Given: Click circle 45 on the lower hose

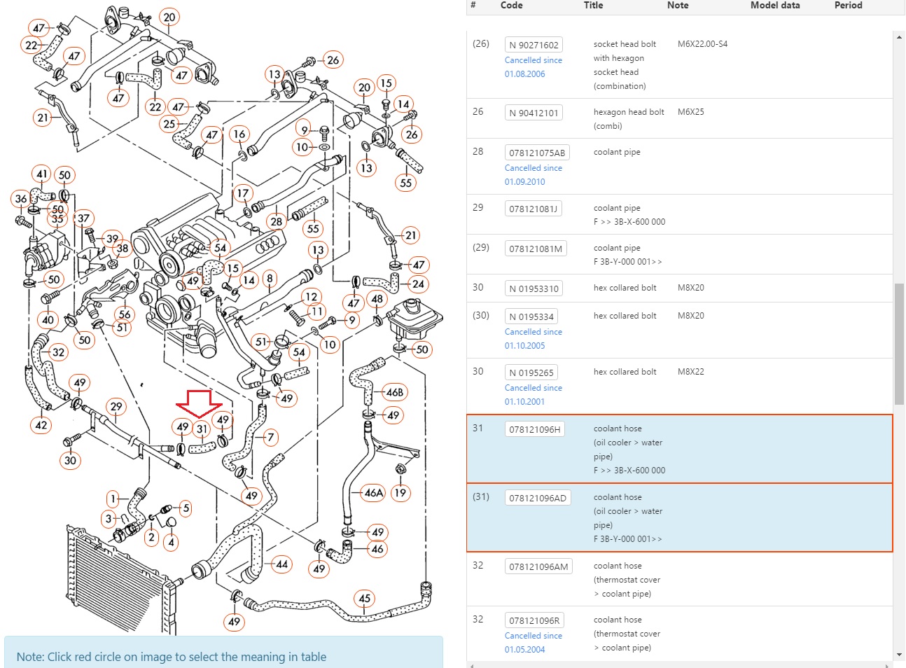Looking at the screenshot, I should 364,599.
